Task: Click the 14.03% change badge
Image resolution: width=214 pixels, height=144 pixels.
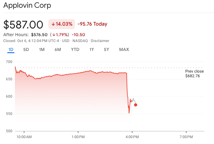Action: [x=62, y=24]
